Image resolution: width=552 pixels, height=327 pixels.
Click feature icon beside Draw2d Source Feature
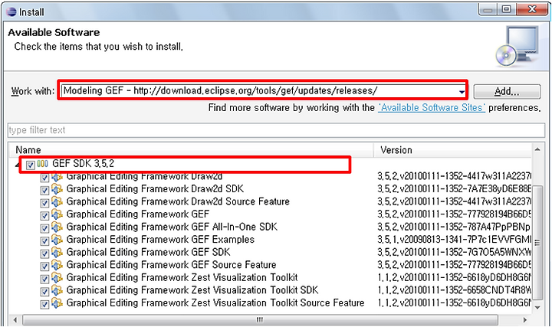pyautogui.click(x=57, y=202)
